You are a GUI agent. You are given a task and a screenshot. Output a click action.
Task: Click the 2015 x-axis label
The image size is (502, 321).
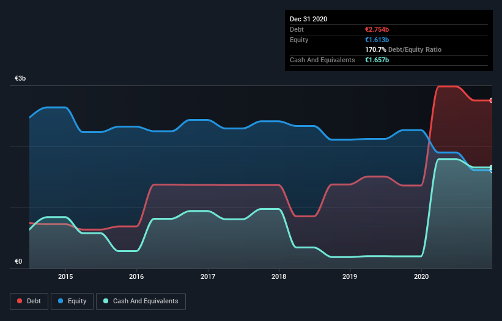(x=65, y=276)
